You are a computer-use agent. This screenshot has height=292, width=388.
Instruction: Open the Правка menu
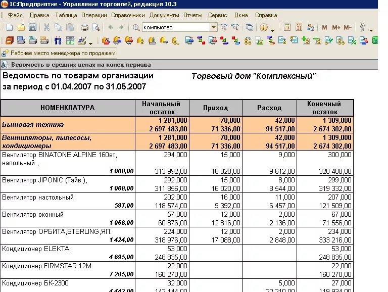(39, 15)
